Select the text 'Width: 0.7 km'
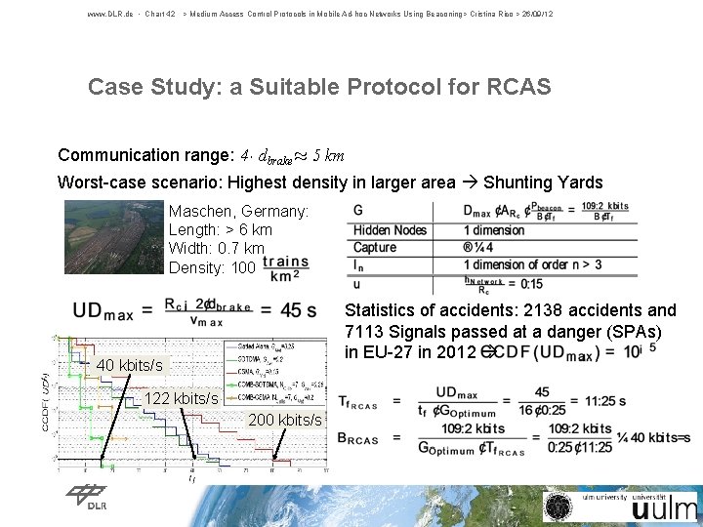Image resolution: width=703 pixels, height=527 pixels. pos(217,248)
